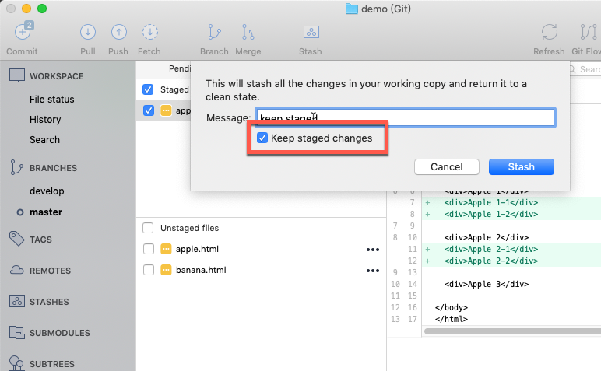The height and width of the screenshot is (371, 601).
Task: Open the Git Flow toolbar icon
Action: click(589, 32)
